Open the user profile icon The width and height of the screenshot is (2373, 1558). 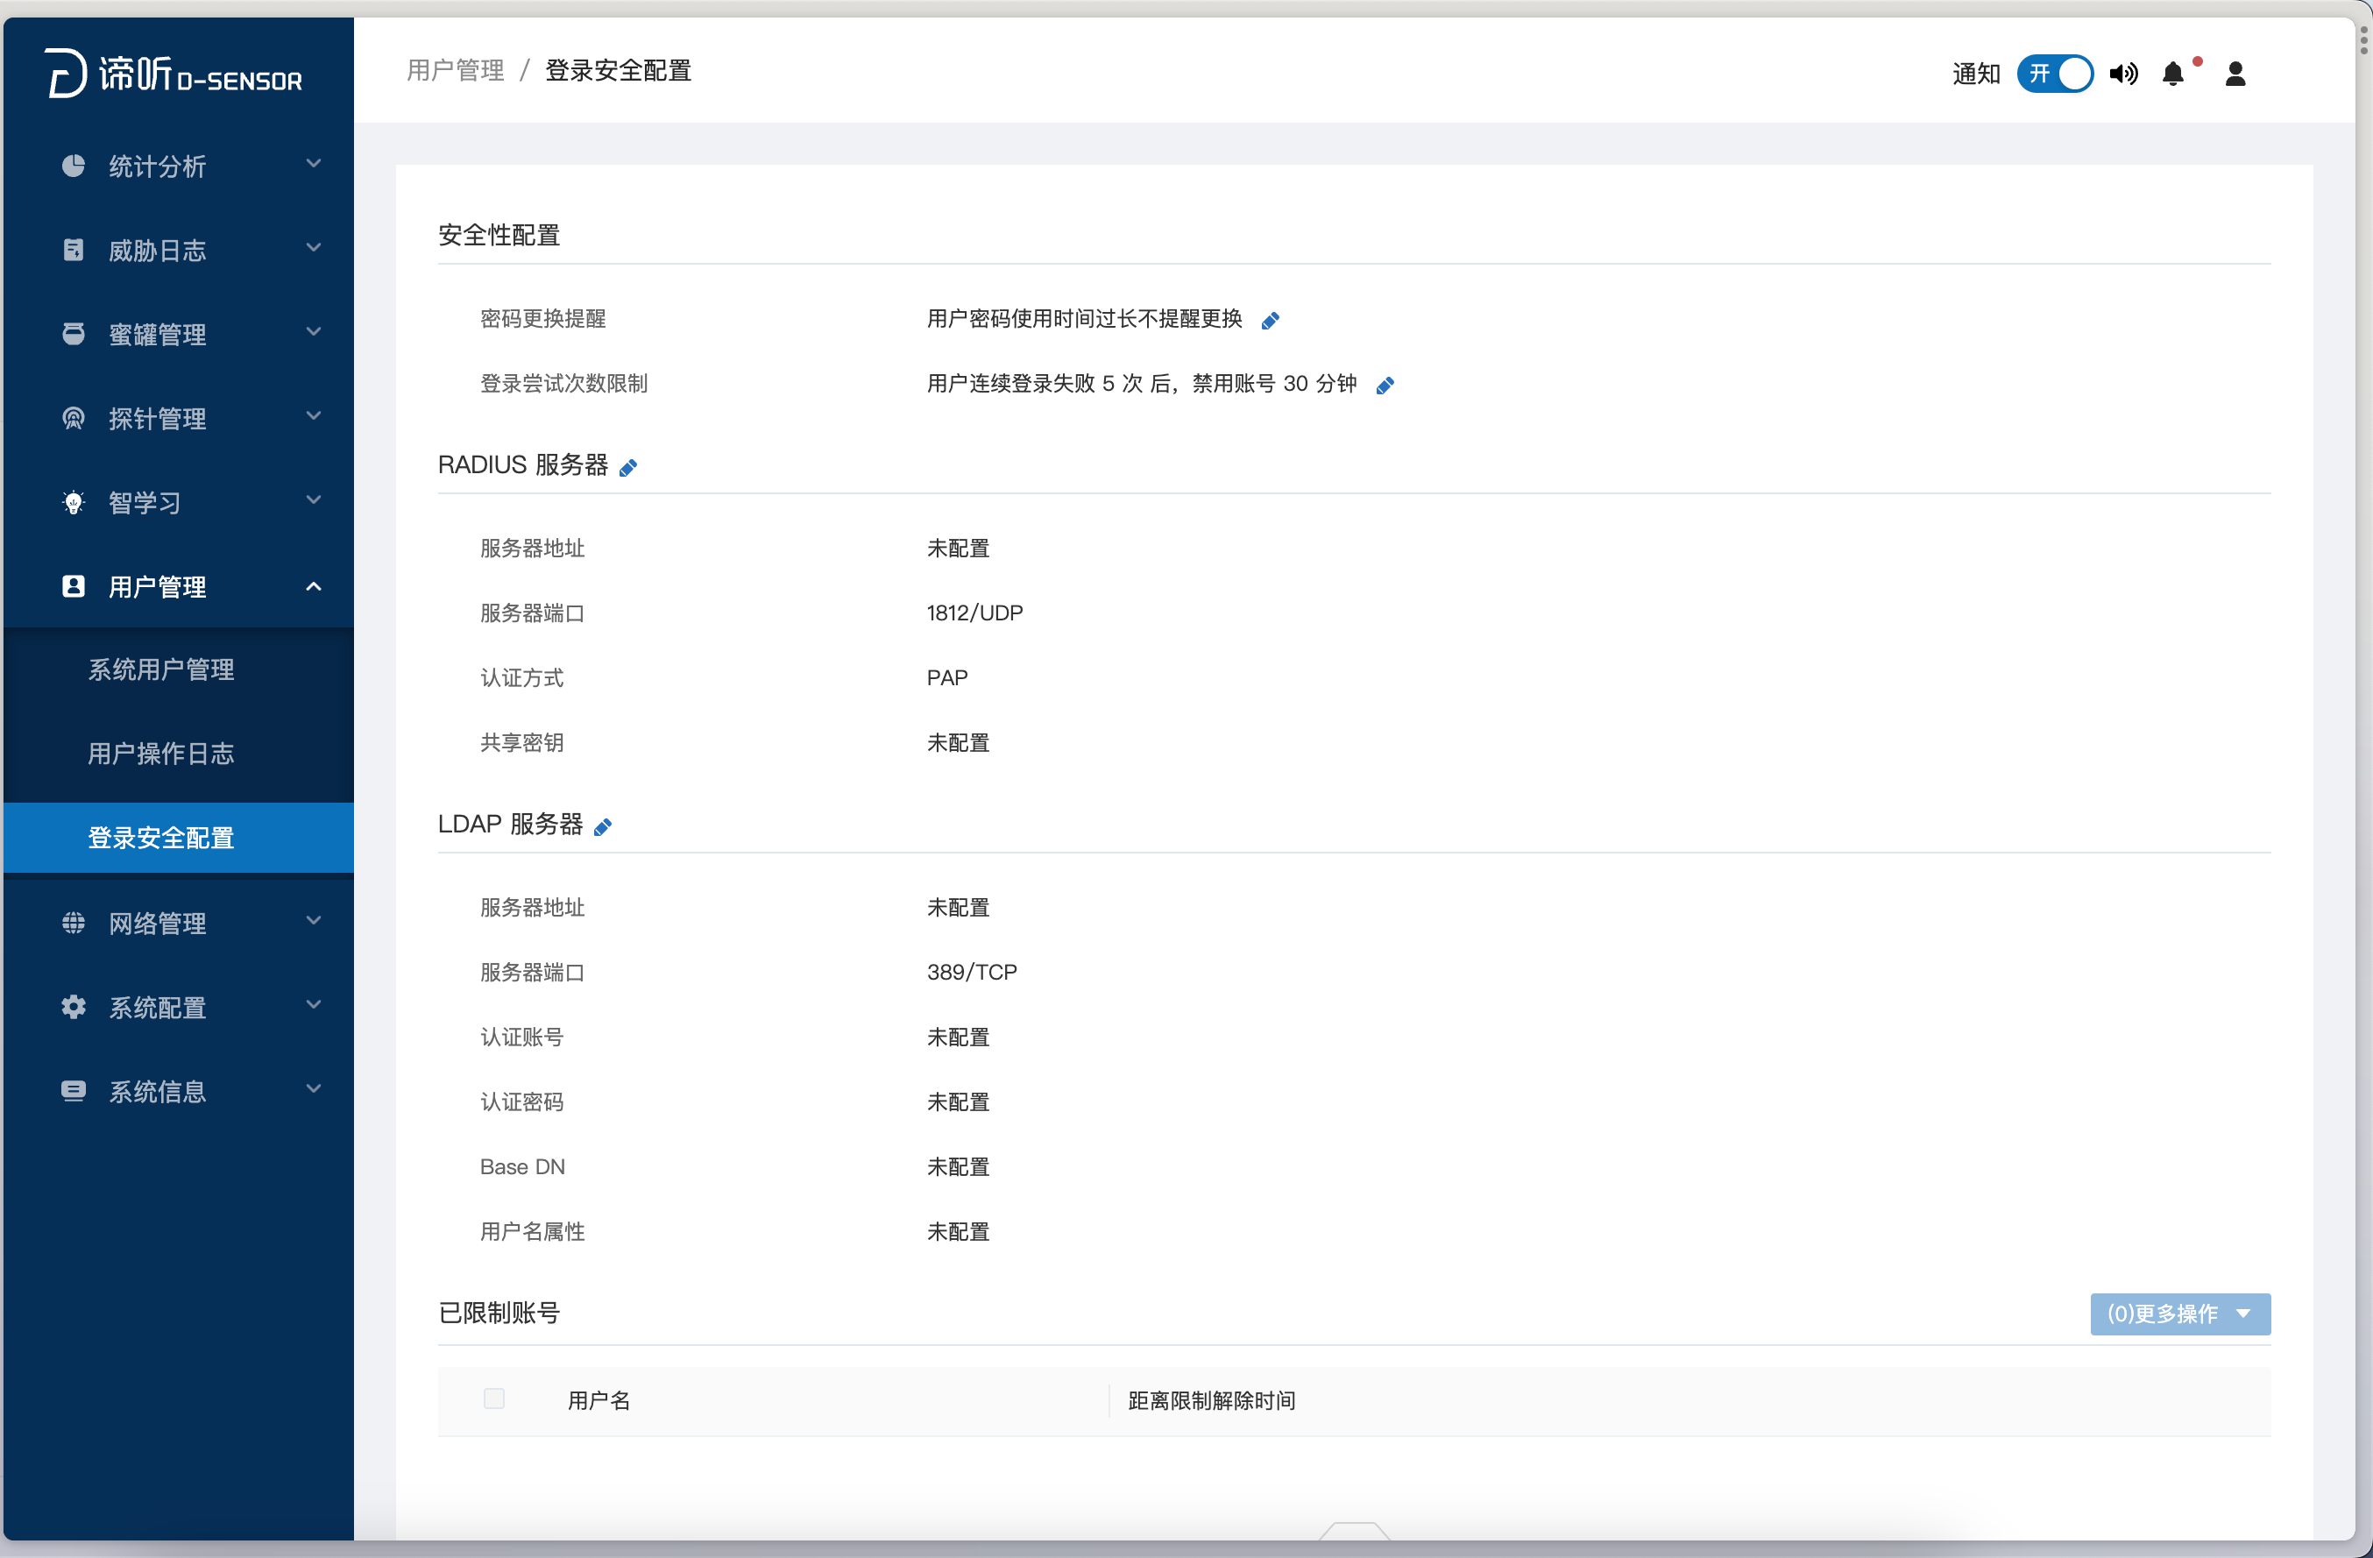pyautogui.click(x=2235, y=74)
